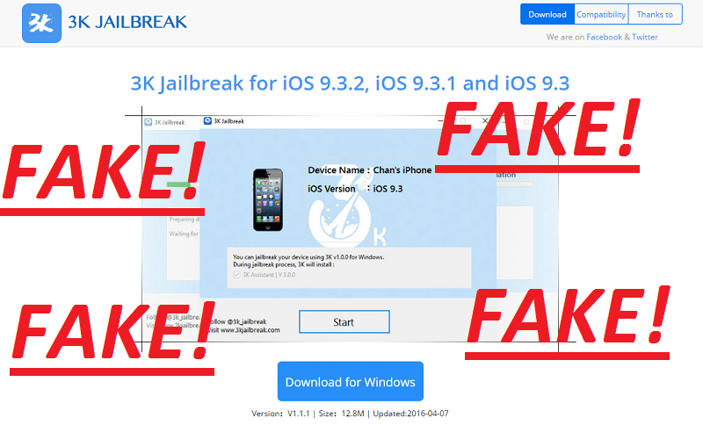Maximize the front 3K Jailbreak window
This screenshot has width=703, height=425.
462,121
